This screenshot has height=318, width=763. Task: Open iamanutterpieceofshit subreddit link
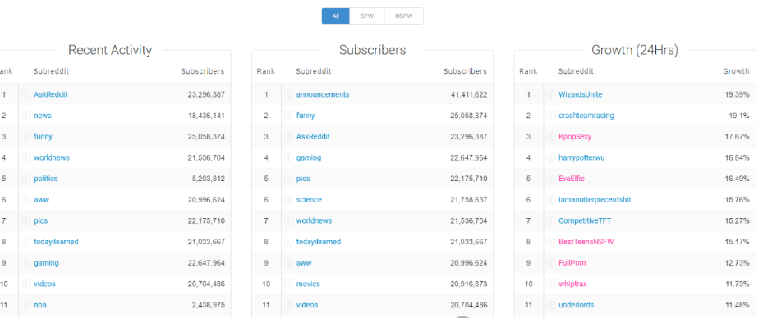click(x=595, y=199)
